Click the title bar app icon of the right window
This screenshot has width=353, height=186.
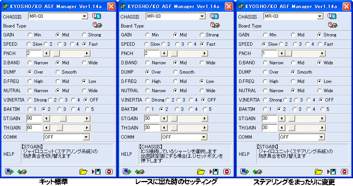(241, 6)
